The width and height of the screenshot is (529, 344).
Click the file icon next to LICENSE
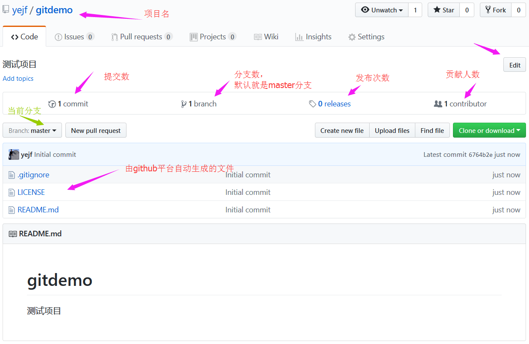pos(12,192)
